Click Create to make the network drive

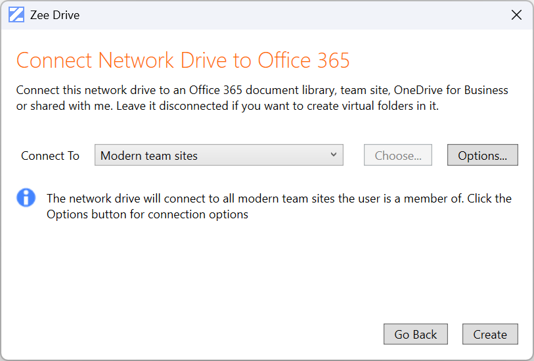click(490, 335)
